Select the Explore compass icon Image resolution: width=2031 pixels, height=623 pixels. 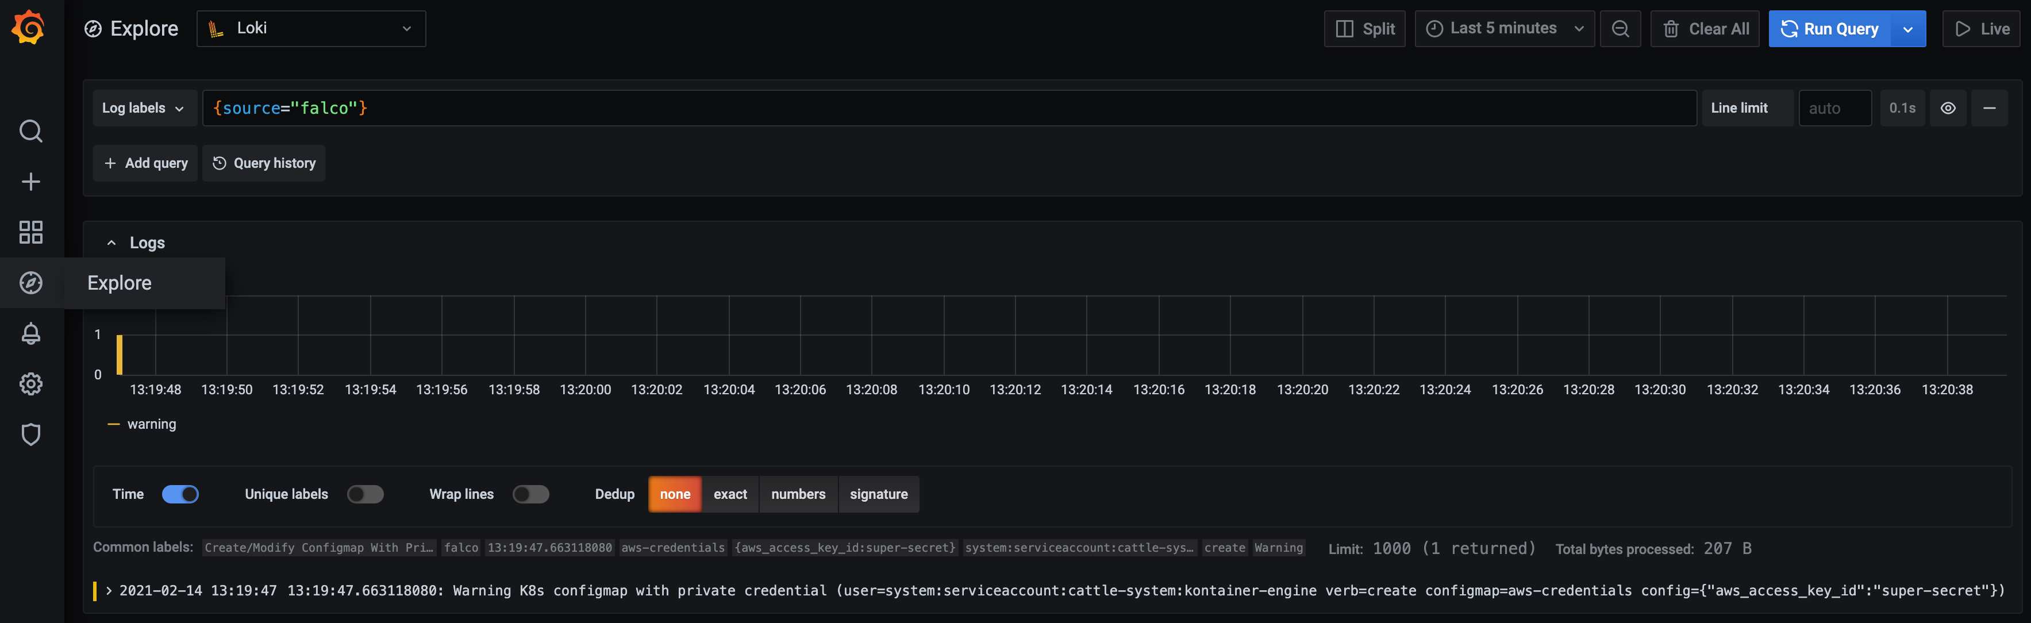pos(30,282)
